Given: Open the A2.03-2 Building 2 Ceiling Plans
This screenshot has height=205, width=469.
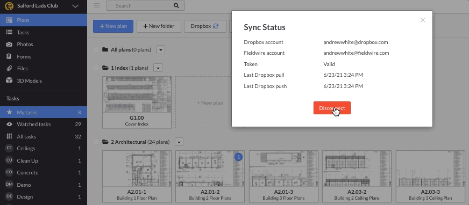Looking at the screenshot, I should tap(357, 177).
